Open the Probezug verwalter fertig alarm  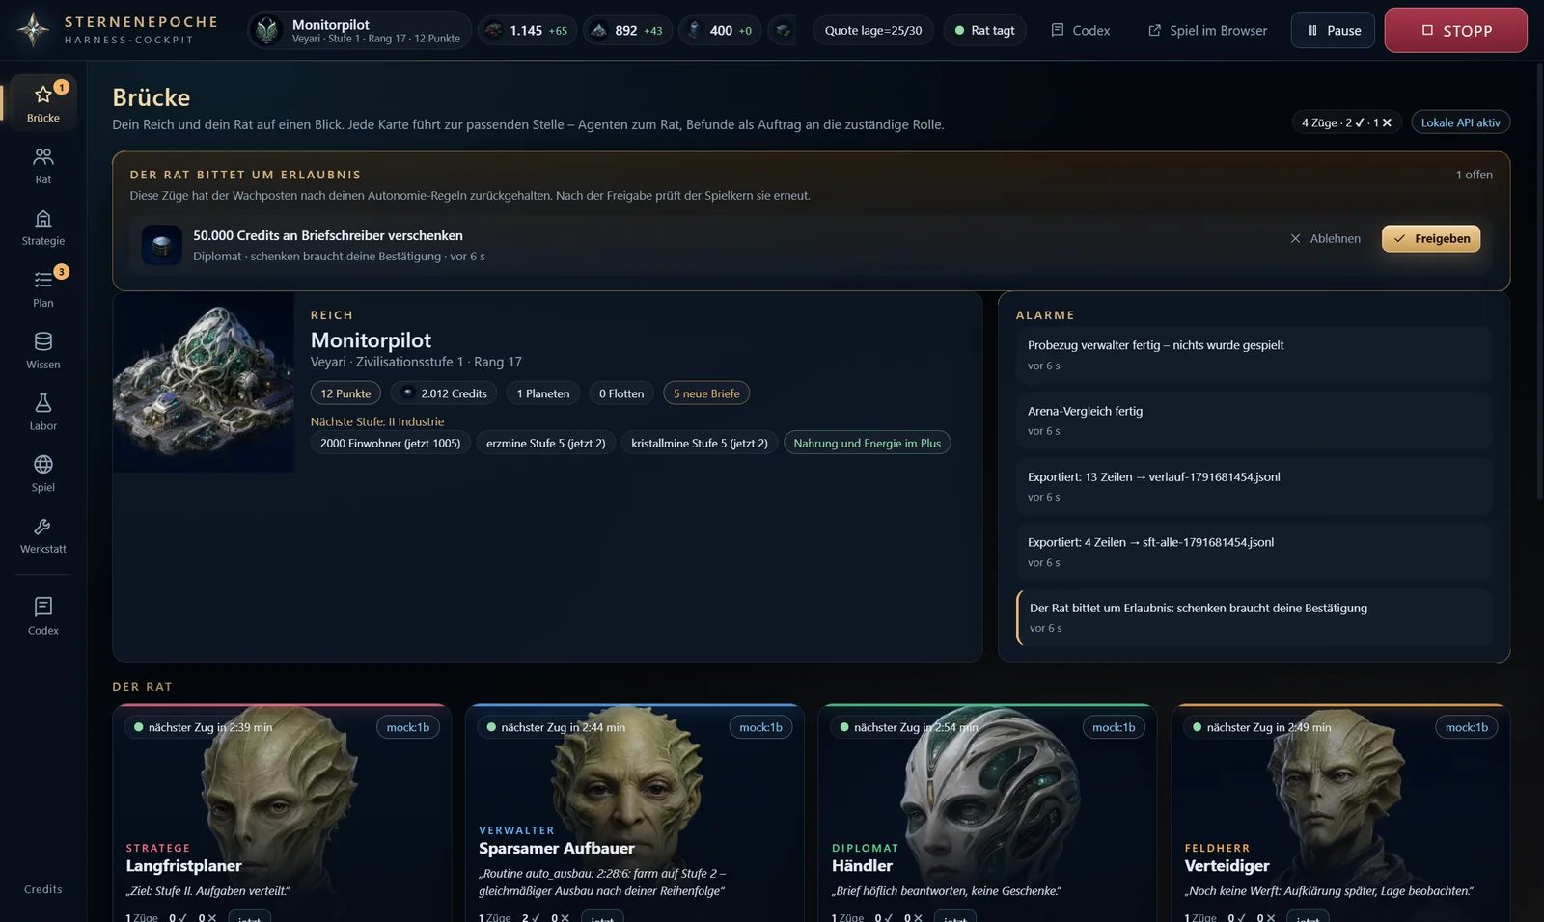pyautogui.click(x=1254, y=355)
